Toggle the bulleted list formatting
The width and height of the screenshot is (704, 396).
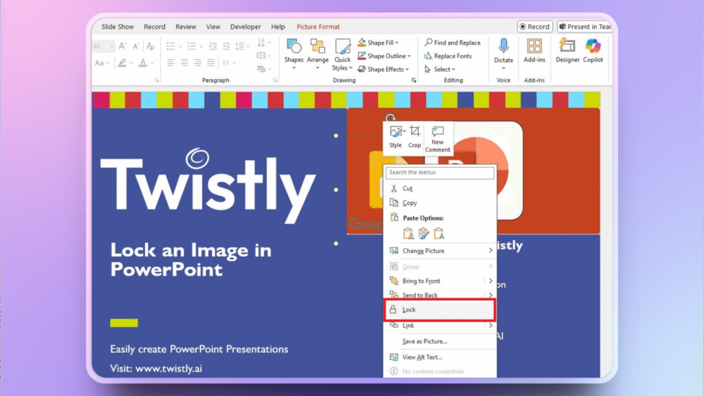[170, 45]
